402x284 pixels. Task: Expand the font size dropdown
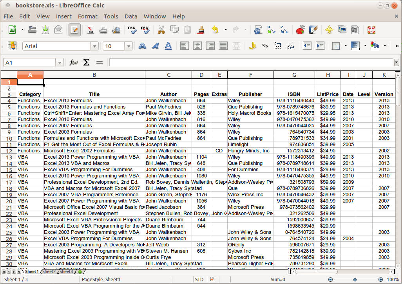coord(129,46)
